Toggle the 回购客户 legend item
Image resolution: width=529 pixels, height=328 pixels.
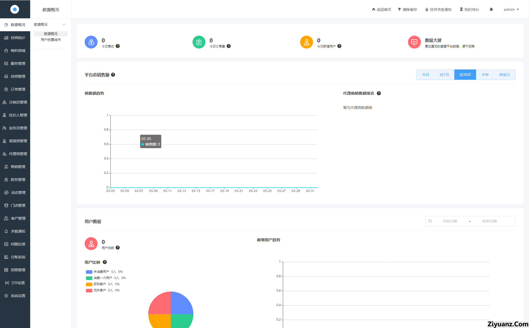[100, 284]
